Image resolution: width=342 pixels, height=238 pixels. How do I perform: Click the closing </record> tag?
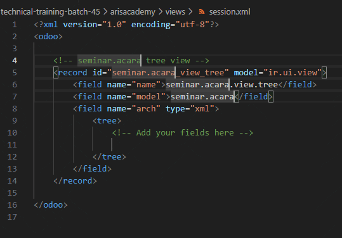tap(75, 181)
